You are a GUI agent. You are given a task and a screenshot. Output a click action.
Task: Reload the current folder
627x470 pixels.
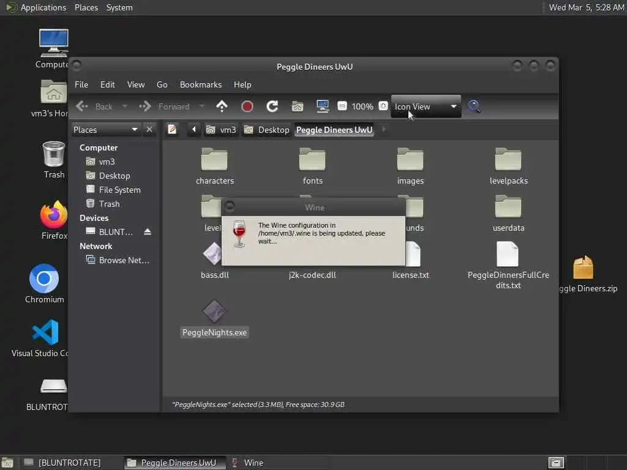click(x=272, y=106)
